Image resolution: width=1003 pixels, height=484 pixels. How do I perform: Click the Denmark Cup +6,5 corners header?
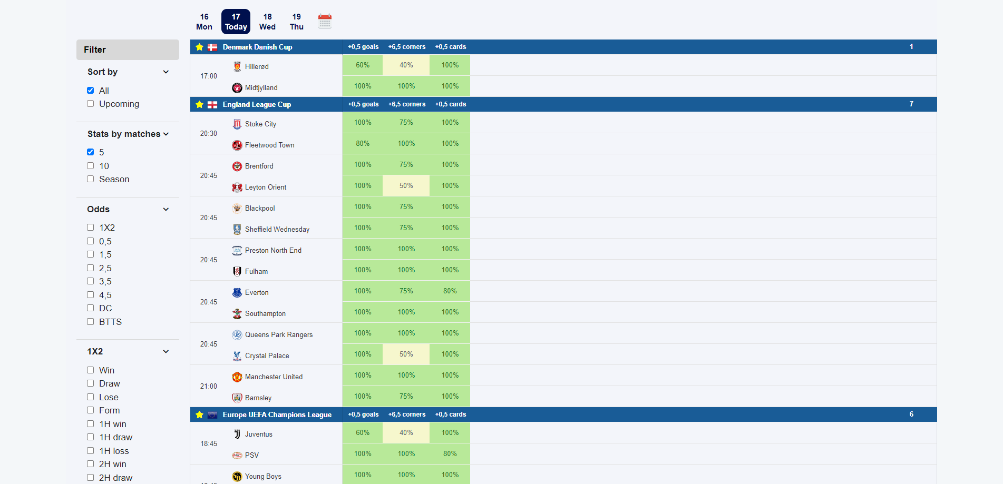pos(407,47)
